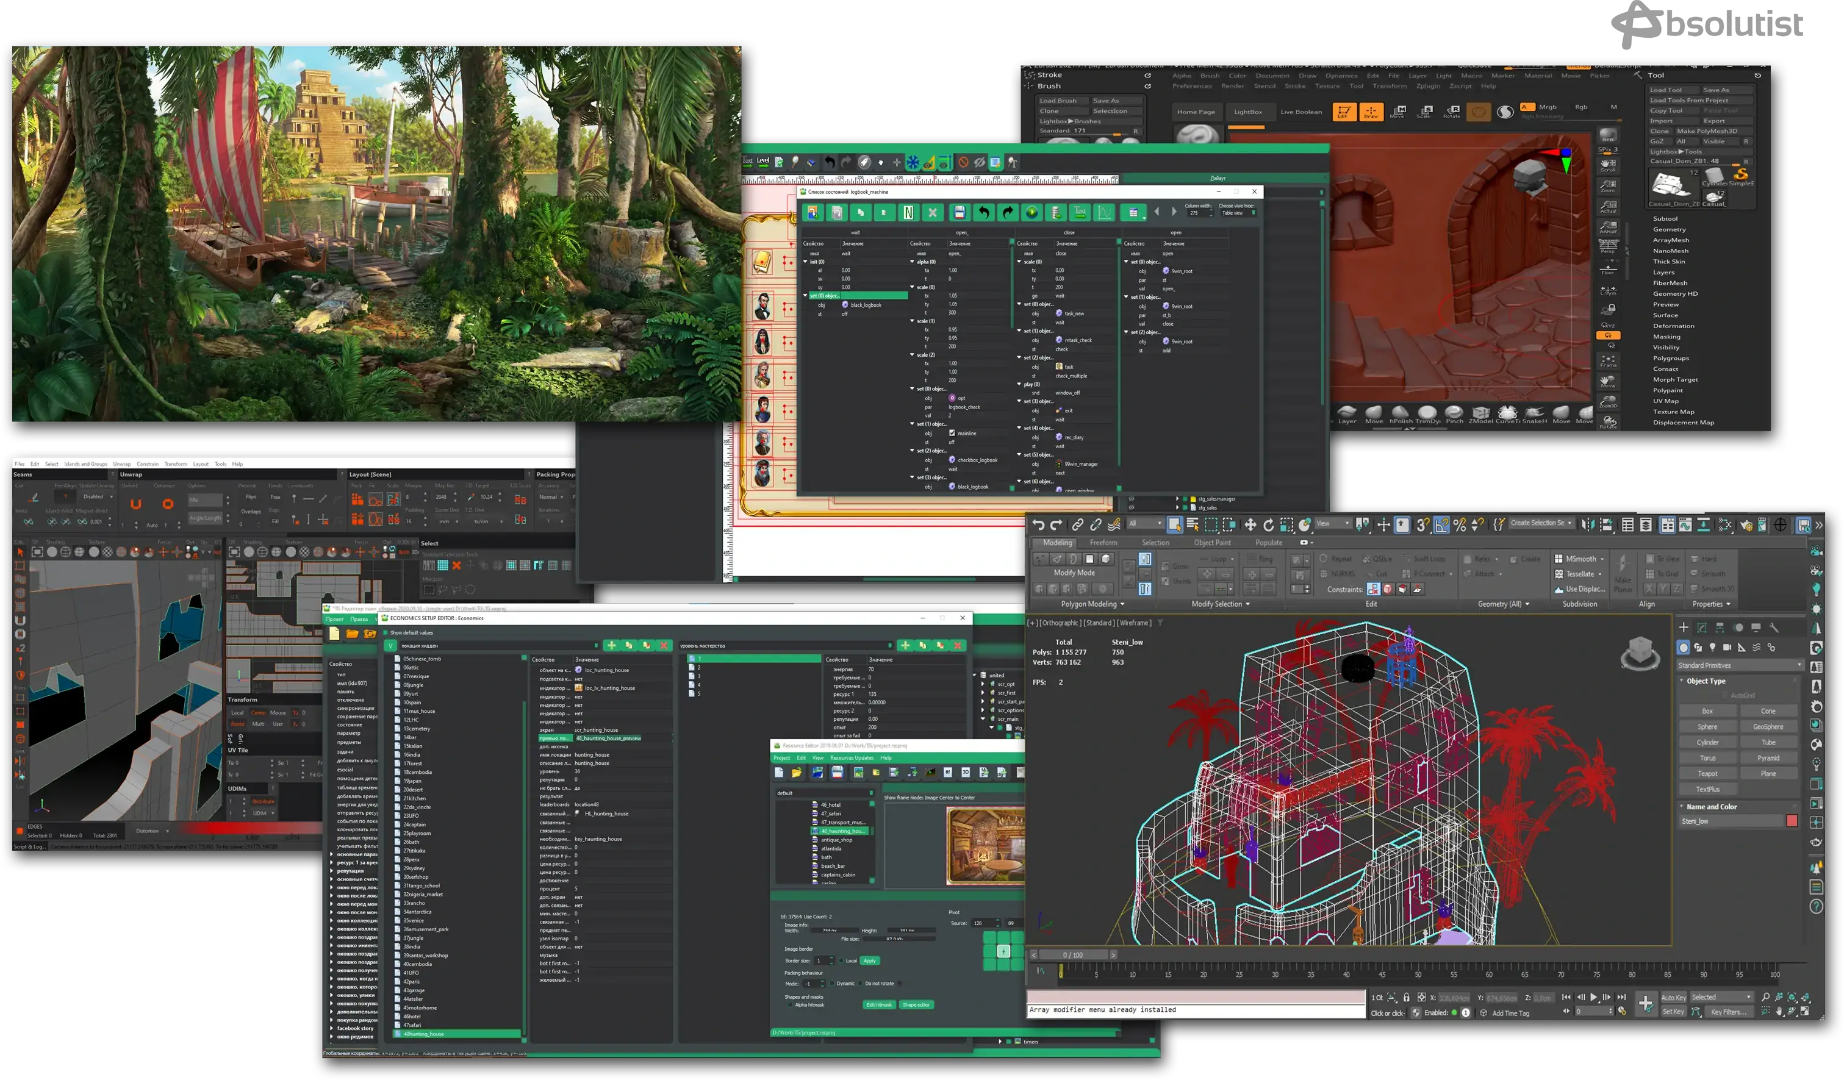Screen dimensions: 1844x1080
Task: Toggle Show default values checkbox in Economics editor
Action: (x=386, y=633)
